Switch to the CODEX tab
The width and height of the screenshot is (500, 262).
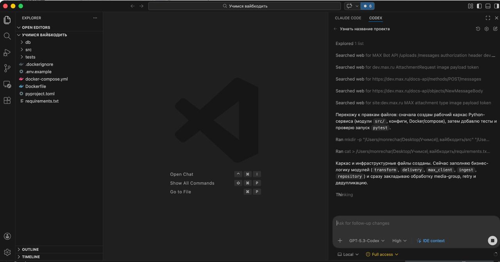click(x=376, y=18)
